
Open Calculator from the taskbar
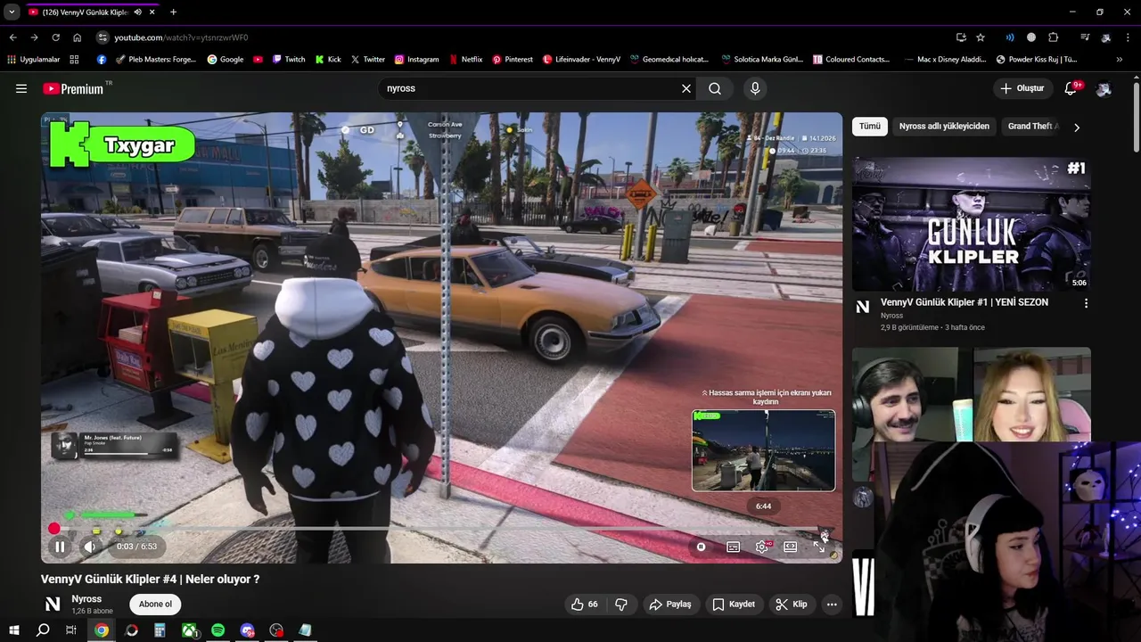pyautogui.click(x=160, y=630)
